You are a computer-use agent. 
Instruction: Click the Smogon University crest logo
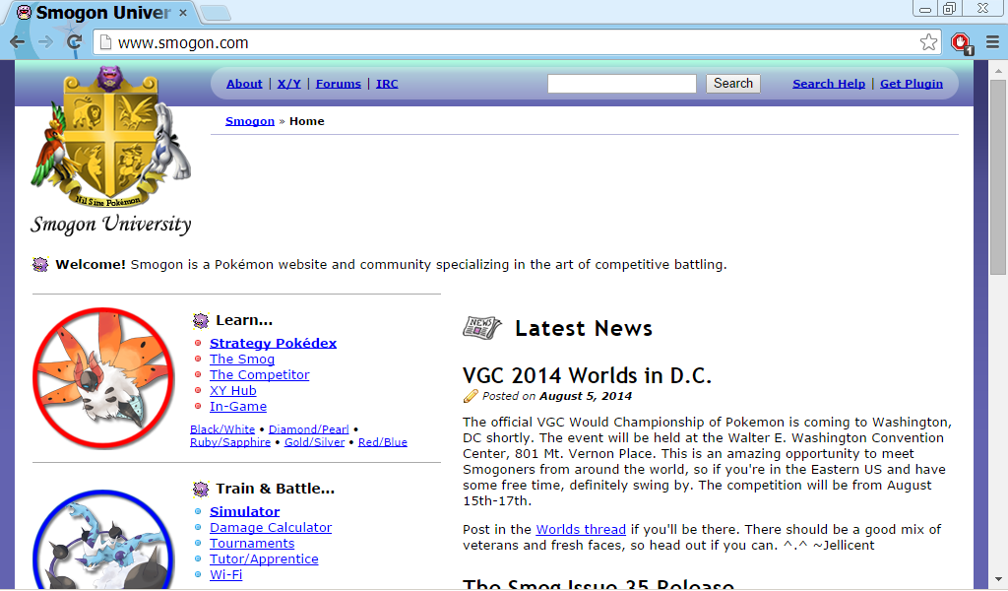point(111,150)
